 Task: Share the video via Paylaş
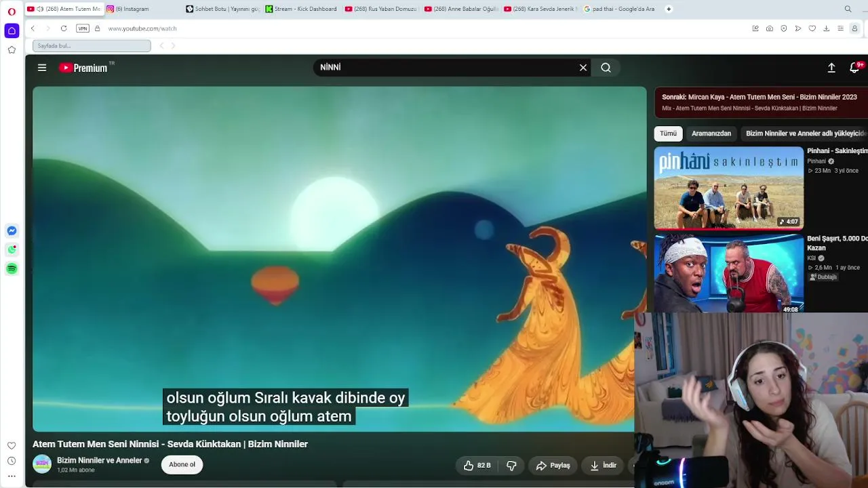553,466
